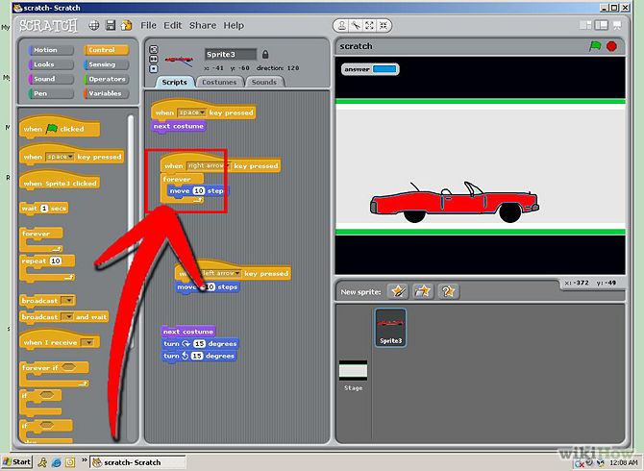Open the Share menu
The image size is (644, 471).
(203, 25)
